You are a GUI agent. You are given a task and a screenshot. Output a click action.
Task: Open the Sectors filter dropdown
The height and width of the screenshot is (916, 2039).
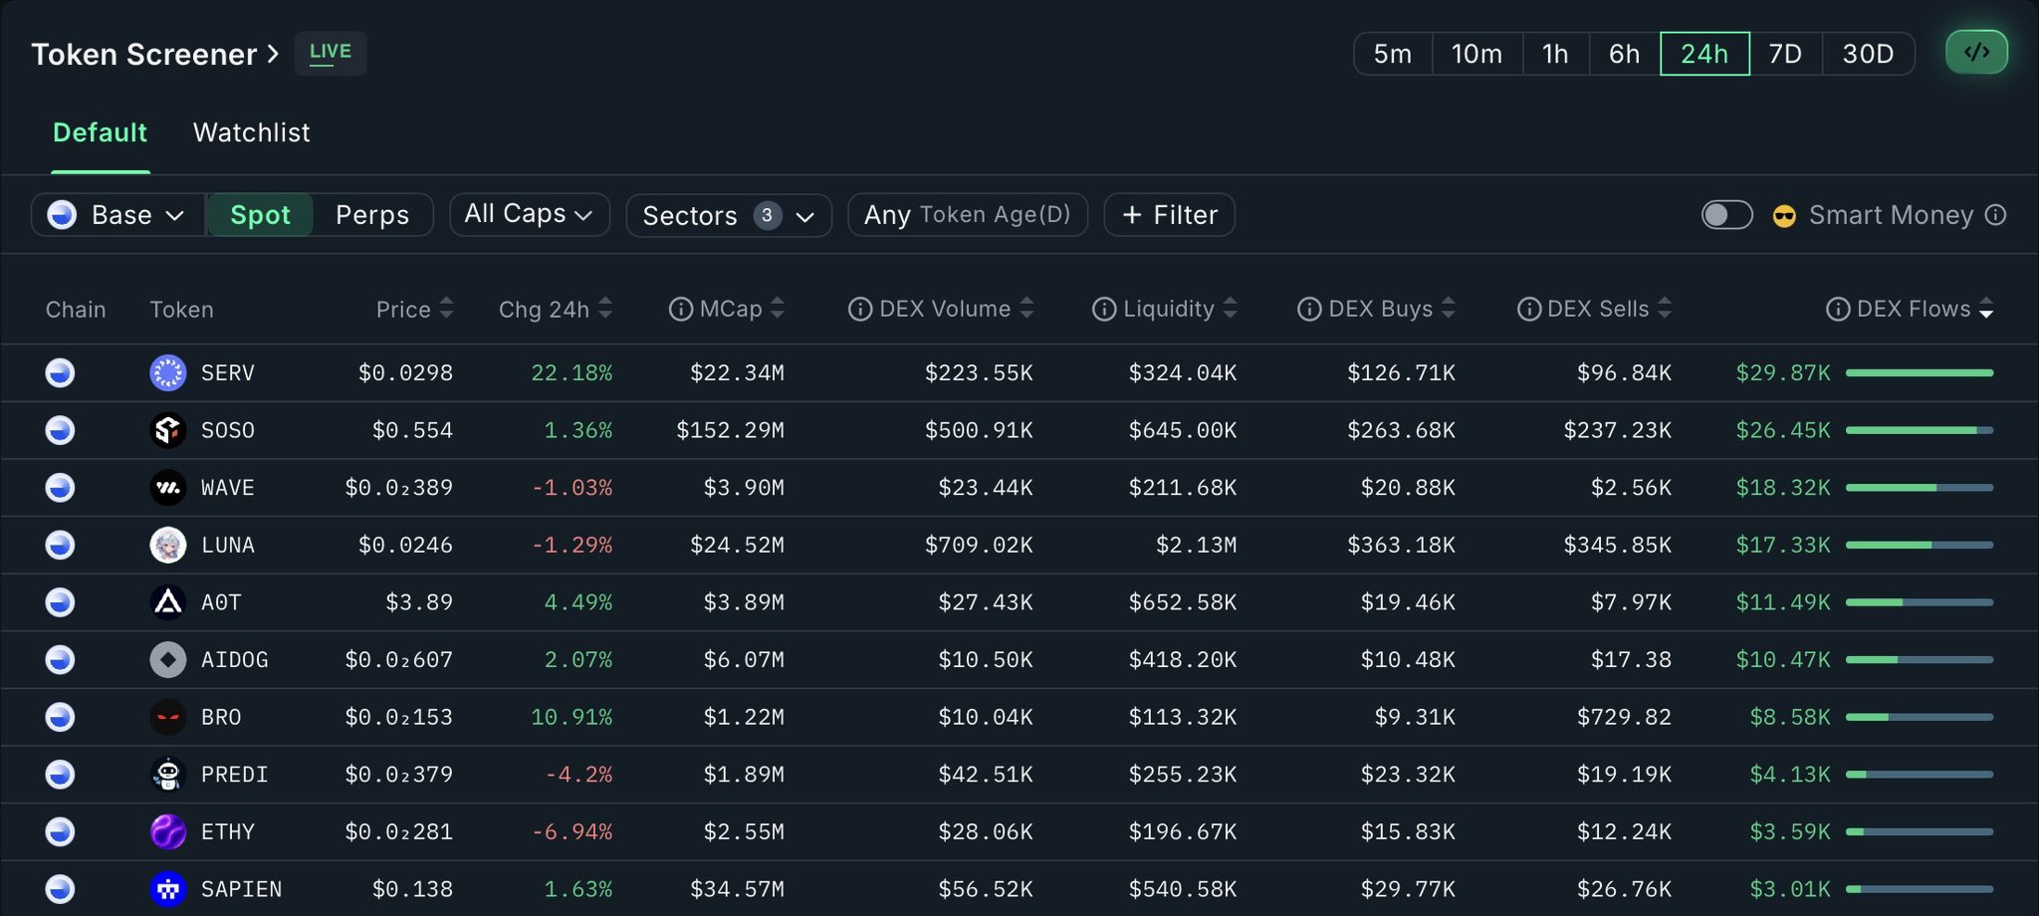click(728, 216)
